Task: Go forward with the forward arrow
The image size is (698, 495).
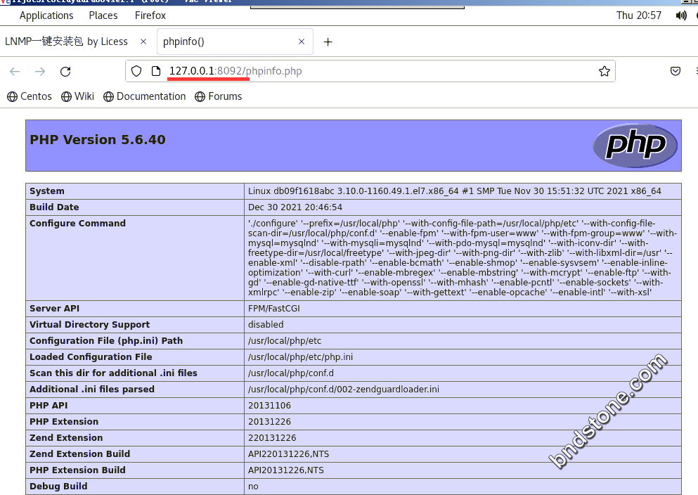Action: (40, 72)
